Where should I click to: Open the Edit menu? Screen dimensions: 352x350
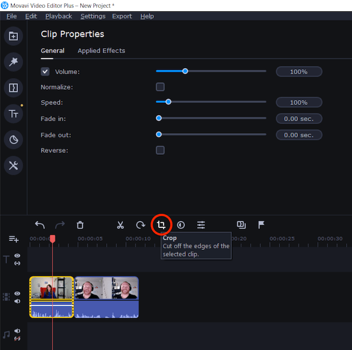click(x=31, y=16)
